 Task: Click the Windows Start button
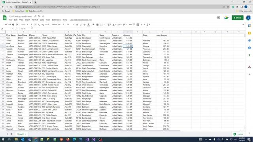[3, 139]
